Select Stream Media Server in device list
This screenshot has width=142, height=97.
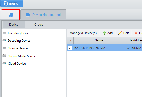click(22, 56)
